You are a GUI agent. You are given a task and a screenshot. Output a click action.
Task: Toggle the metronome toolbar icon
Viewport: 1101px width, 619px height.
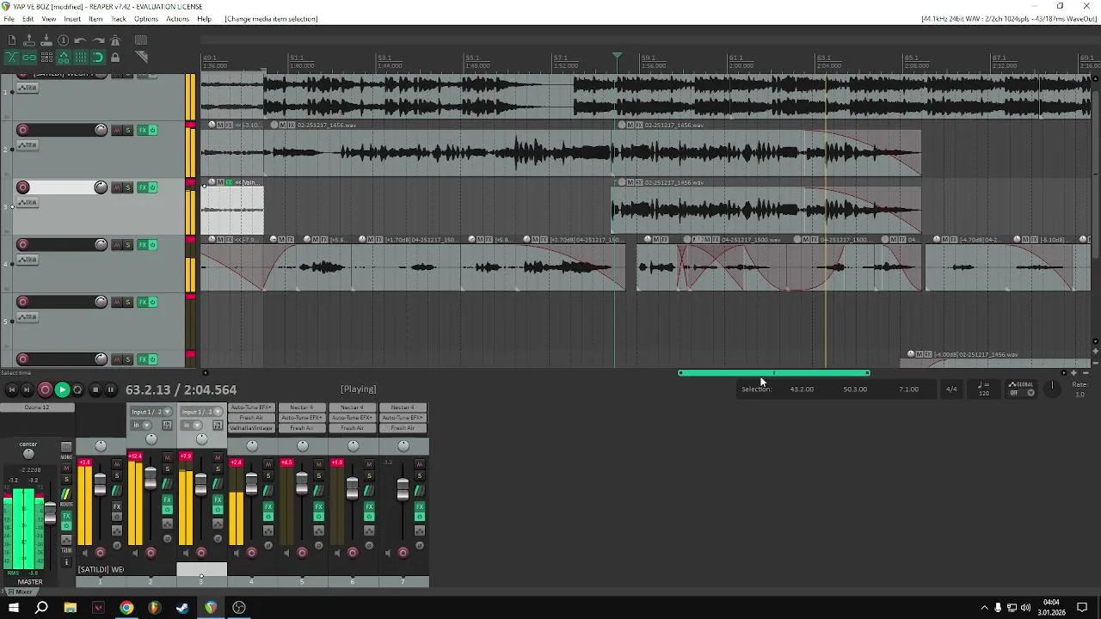pyautogui.click(x=115, y=40)
